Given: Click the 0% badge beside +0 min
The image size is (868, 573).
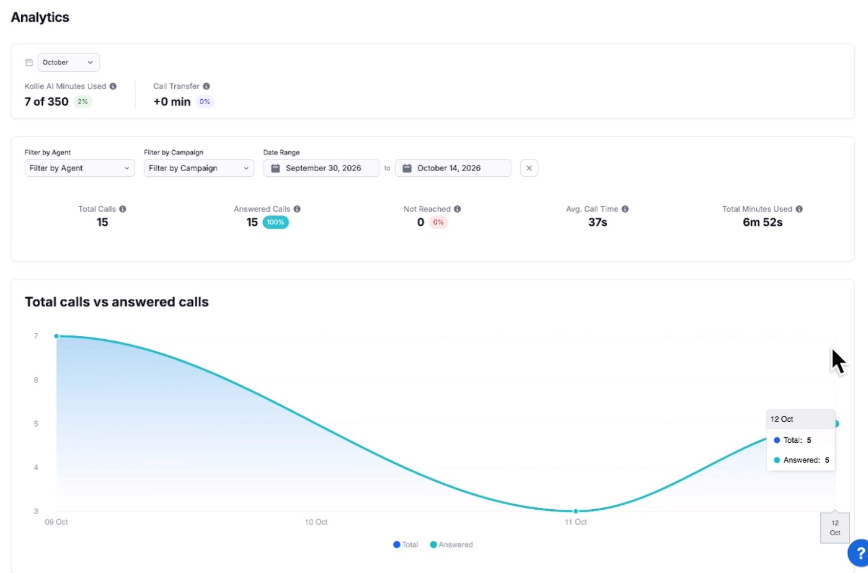Looking at the screenshot, I should (x=205, y=102).
